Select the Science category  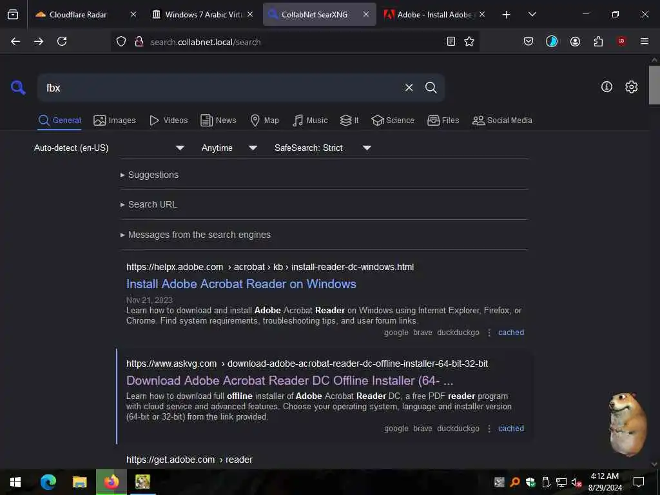pos(393,121)
